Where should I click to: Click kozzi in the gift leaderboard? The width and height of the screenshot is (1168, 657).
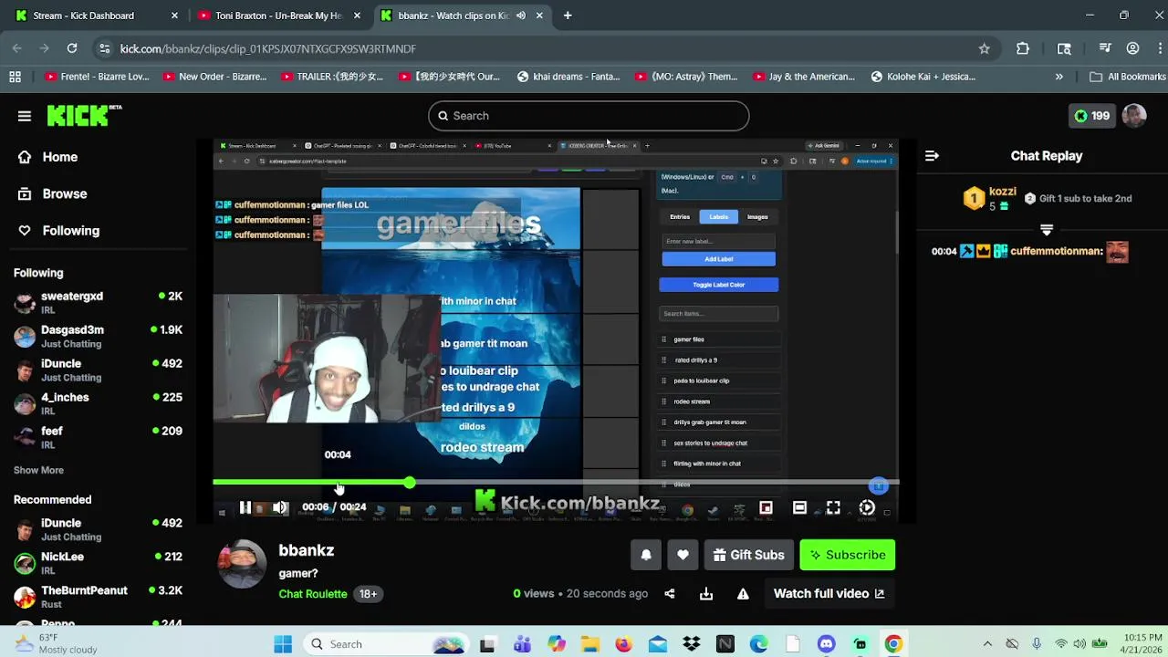[1003, 192]
